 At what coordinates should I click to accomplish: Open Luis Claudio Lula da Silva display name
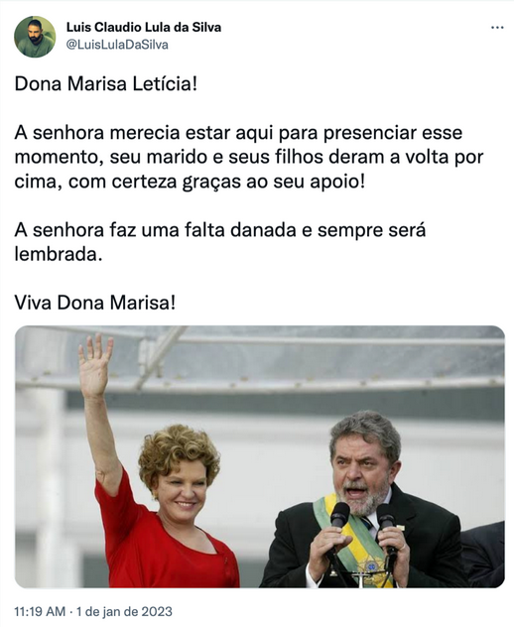(144, 27)
